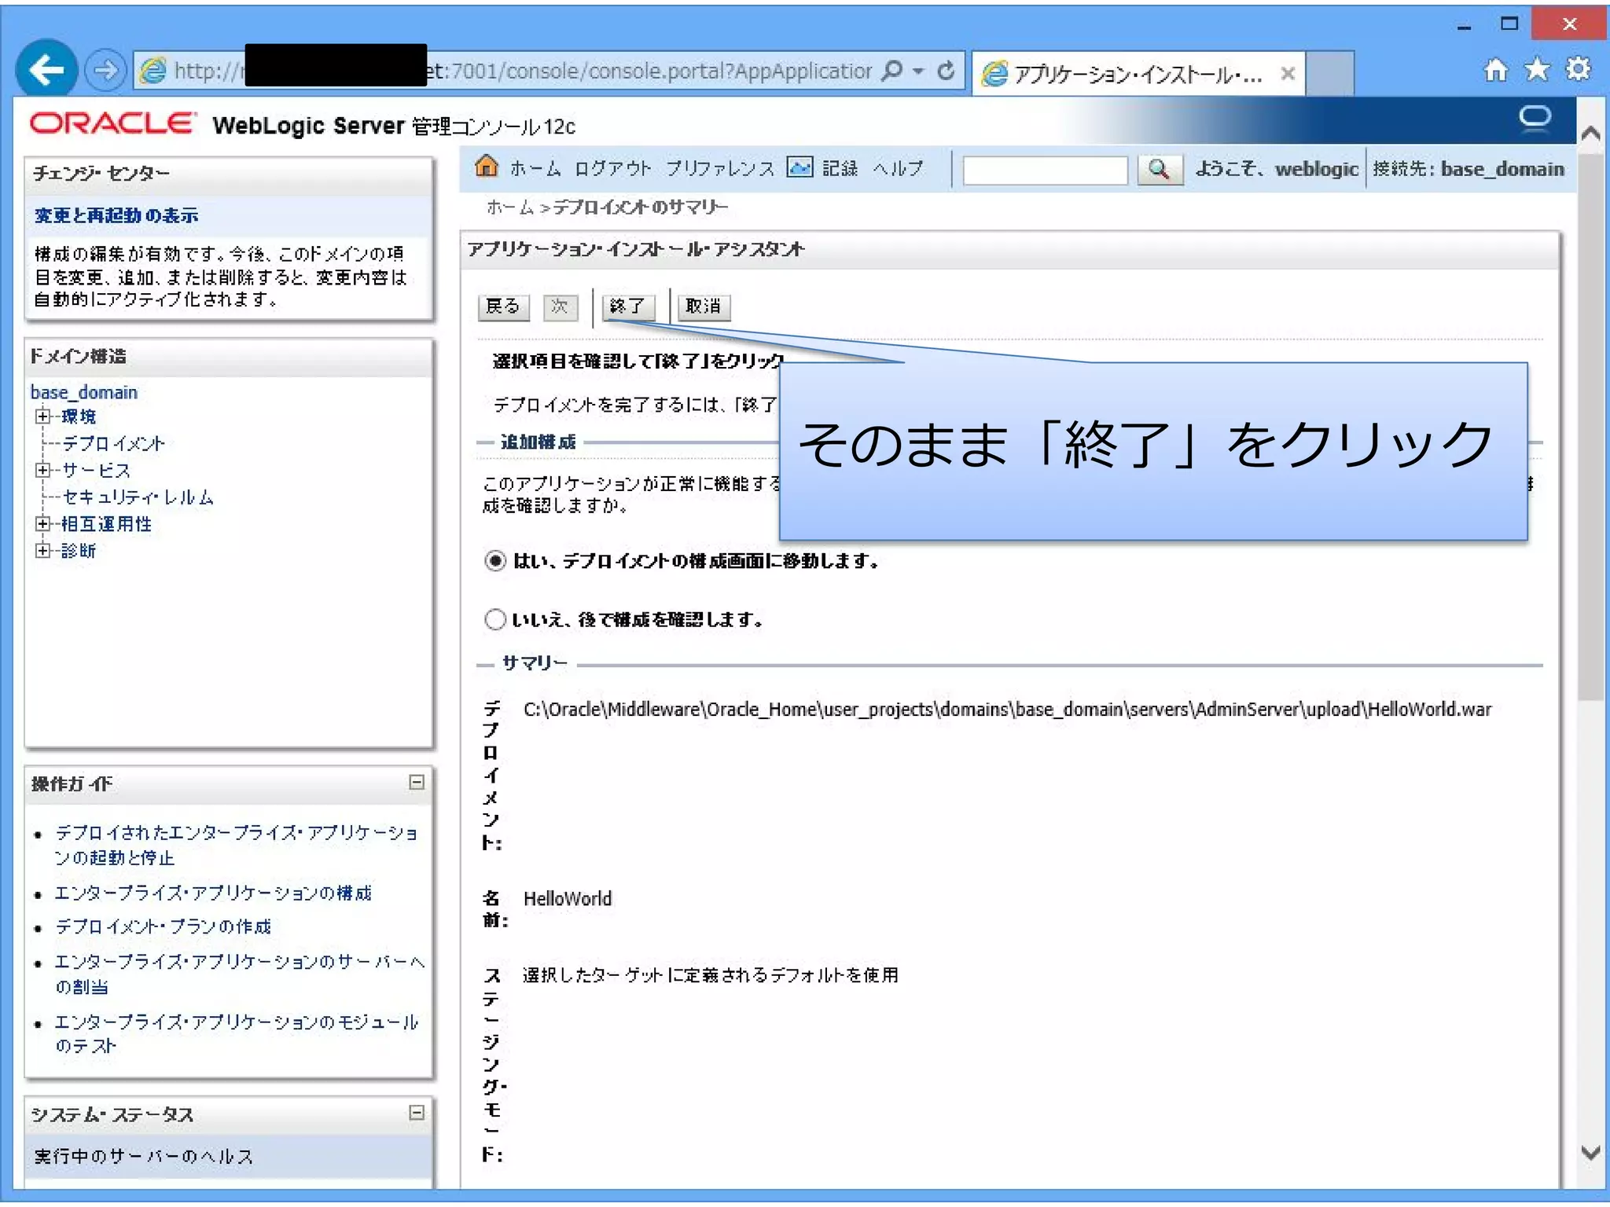Open デプロイされたエンタープライズ・アプリケーションの起動と停止 guide
The width and height of the screenshot is (1610, 1207).
[x=237, y=845]
